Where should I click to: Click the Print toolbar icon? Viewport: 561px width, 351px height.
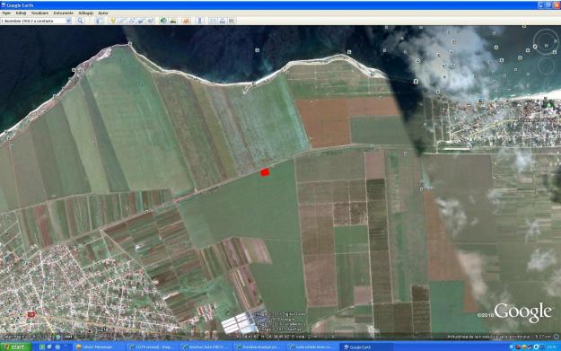pos(223,21)
